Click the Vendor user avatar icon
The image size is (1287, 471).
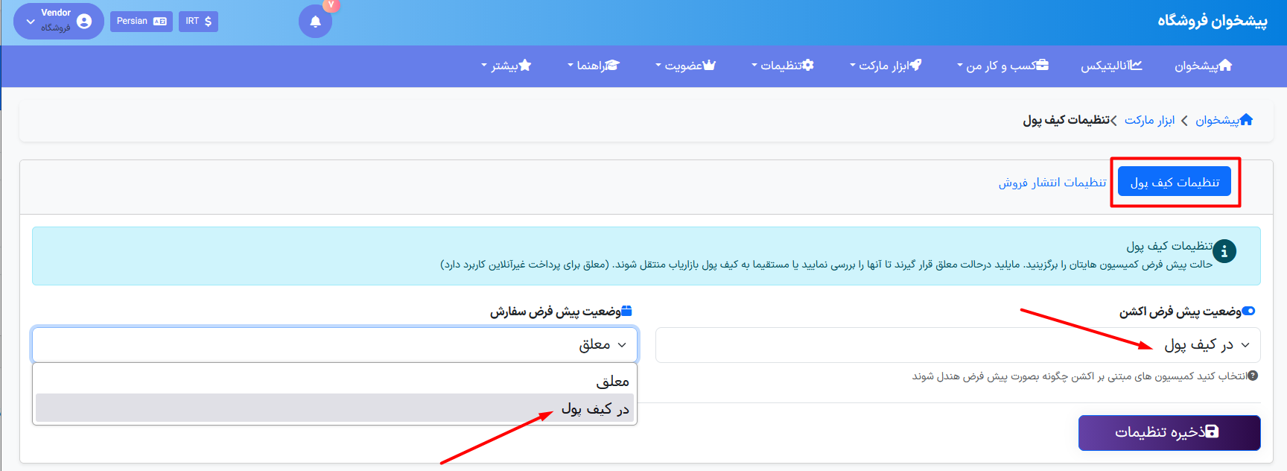tap(84, 22)
